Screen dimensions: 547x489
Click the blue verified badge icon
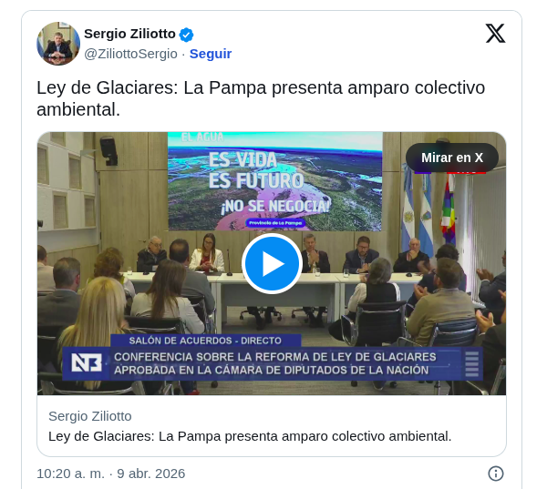coord(186,35)
